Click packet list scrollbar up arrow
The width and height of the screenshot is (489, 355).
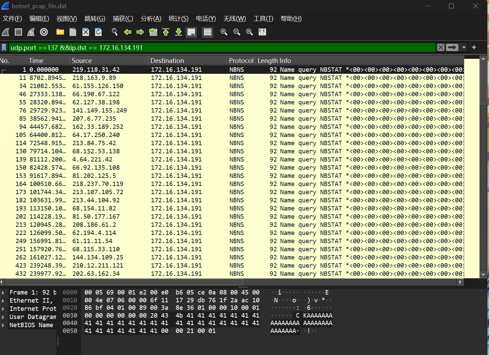pos(483,59)
